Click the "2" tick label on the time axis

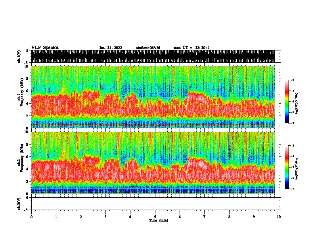[x=81, y=217]
